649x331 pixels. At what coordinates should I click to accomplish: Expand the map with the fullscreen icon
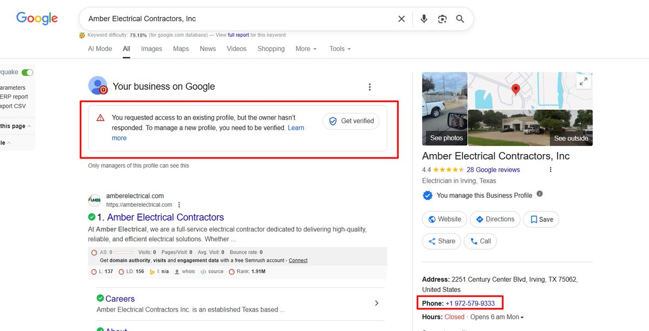[x=584, y=81]
